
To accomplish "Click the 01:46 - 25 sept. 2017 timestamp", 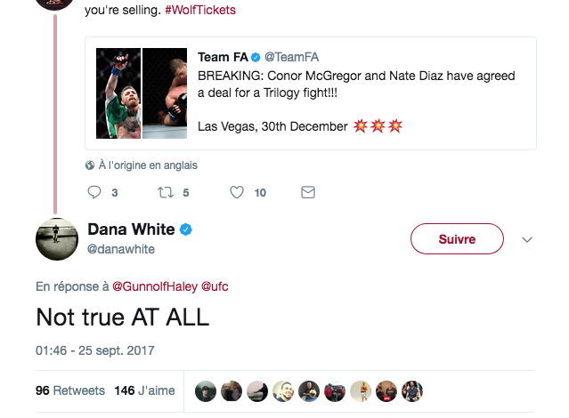I will point(95,350).
